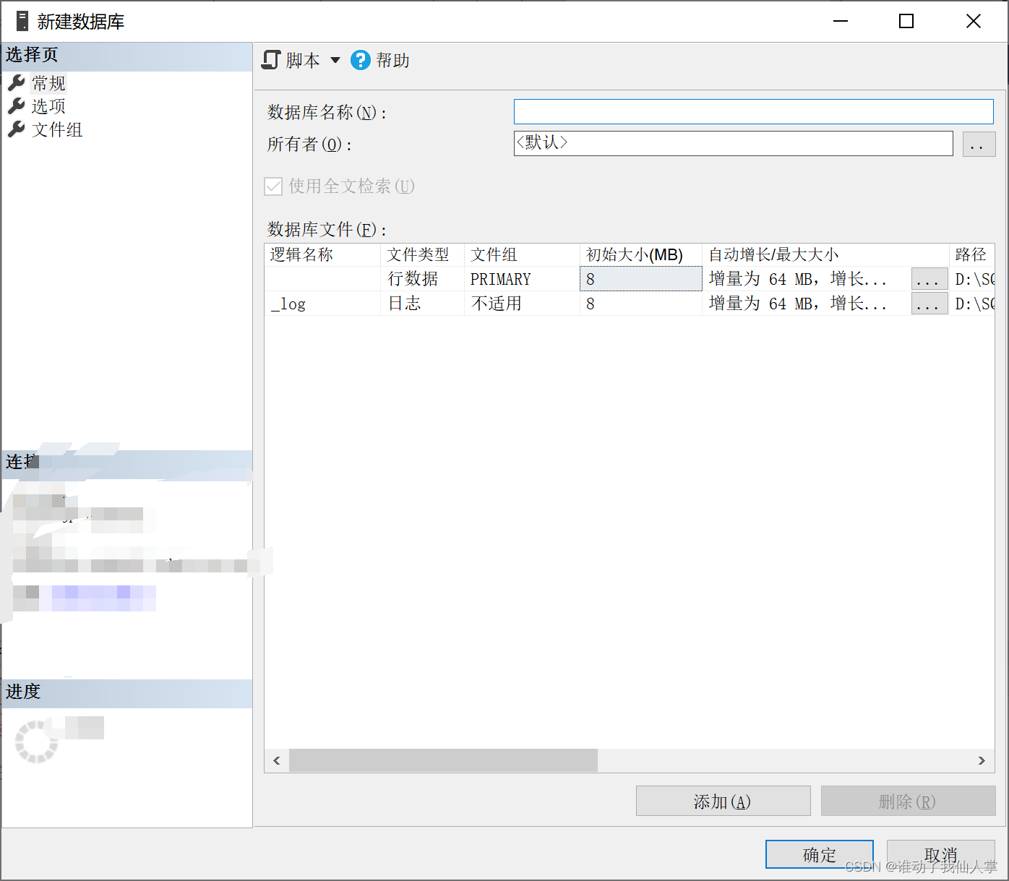The image size is (1009, 881).
Task: Maximize the 新建数据库 window
Action: [x=906, y=21]
